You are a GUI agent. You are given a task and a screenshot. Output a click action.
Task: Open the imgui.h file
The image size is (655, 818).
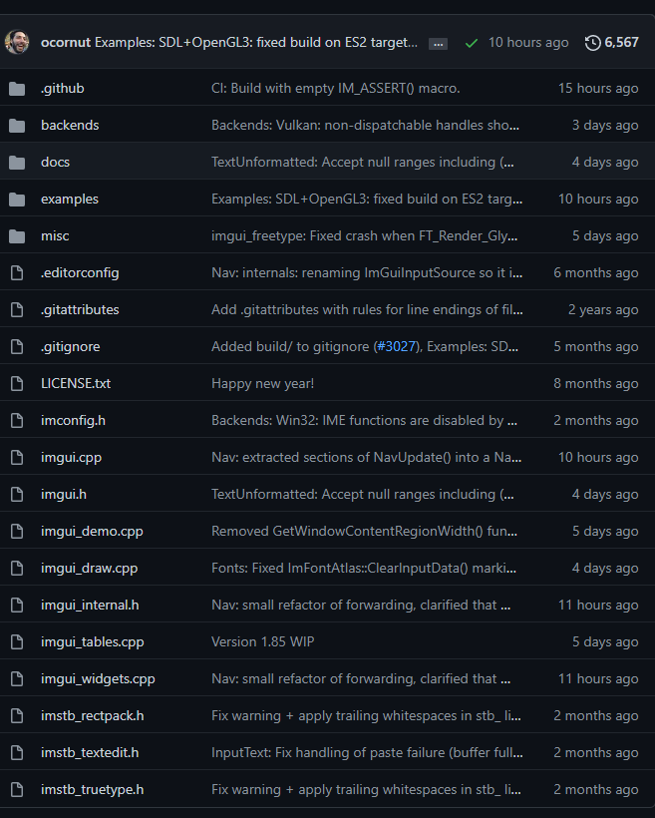click(x=64, y=494)
